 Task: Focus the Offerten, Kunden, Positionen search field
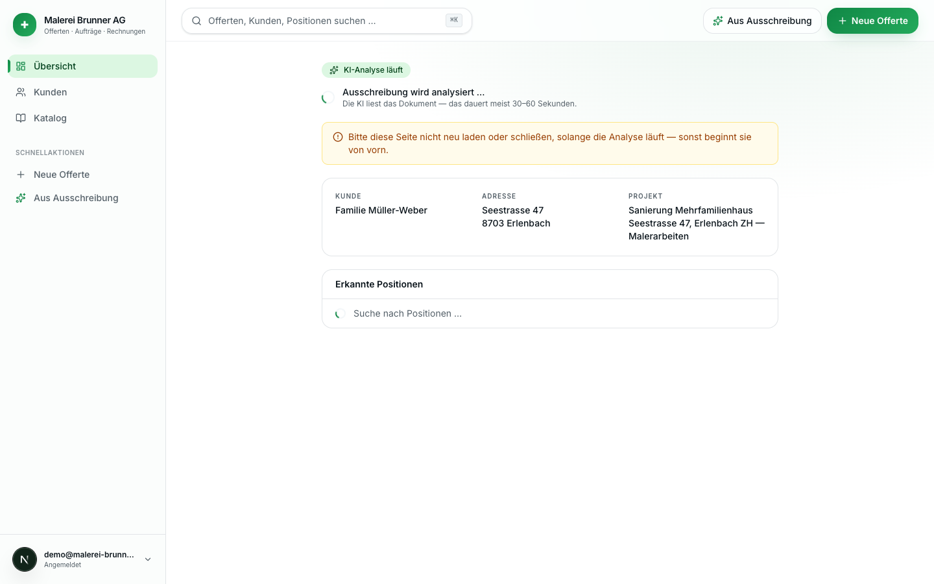click(x=327, y=21)
